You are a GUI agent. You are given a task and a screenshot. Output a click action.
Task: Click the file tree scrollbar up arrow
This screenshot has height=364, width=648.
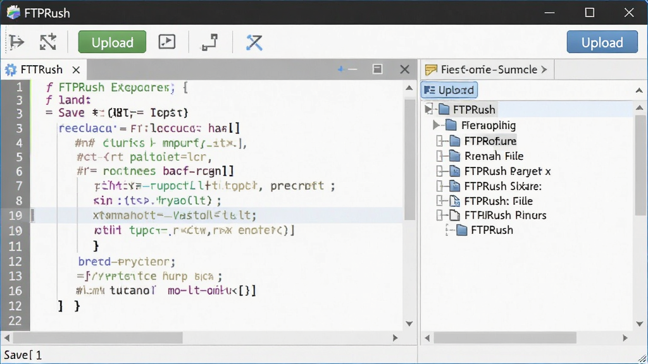click(639, 107)
